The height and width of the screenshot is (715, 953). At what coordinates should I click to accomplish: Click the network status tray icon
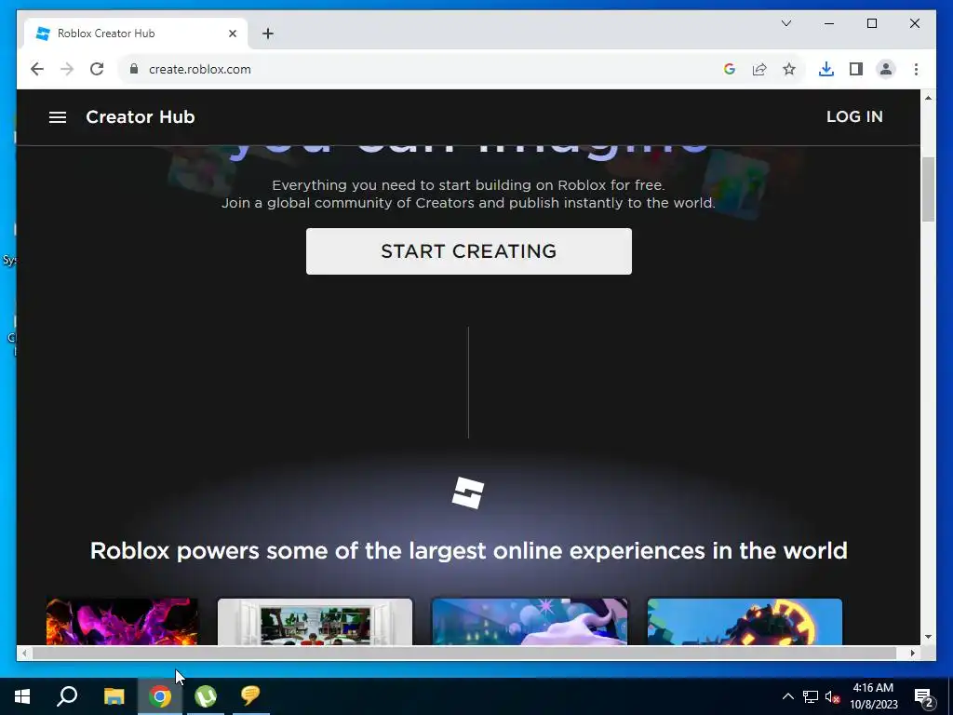click(811, 696)
